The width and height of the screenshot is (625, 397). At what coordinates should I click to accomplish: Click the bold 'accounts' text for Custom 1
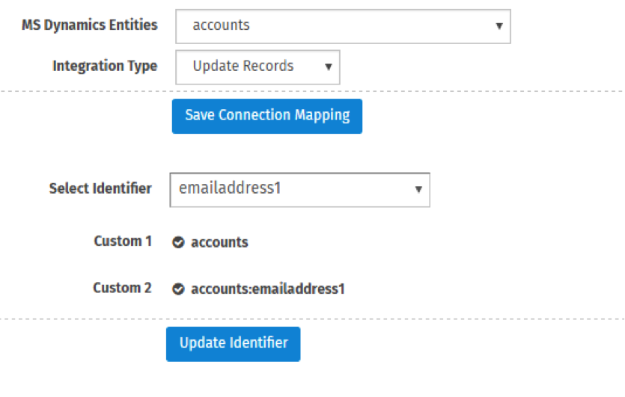pyautogui.click(x=219, y=242)
